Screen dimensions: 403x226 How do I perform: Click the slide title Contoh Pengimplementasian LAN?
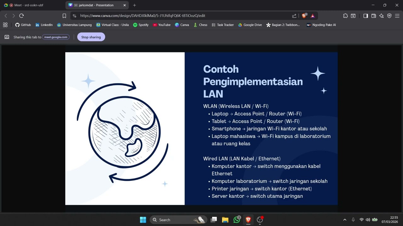click(253, 81)
